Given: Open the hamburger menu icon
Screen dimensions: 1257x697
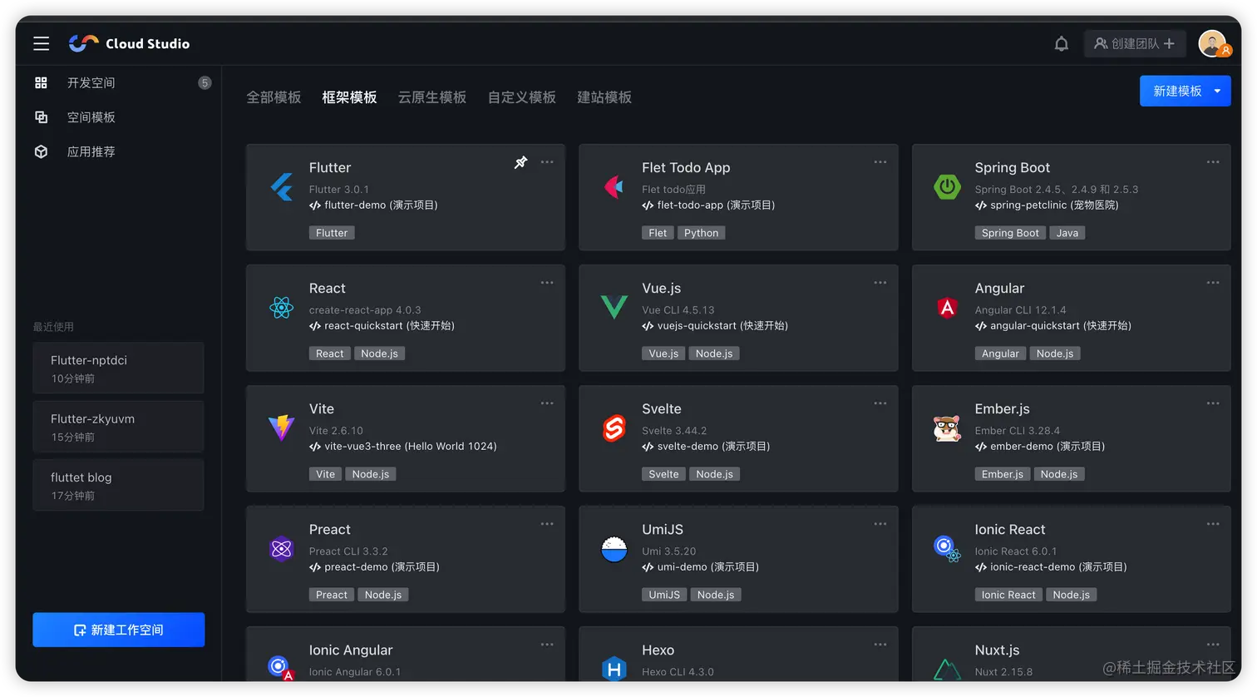Looking at the screenshot, I should (41, 43).
